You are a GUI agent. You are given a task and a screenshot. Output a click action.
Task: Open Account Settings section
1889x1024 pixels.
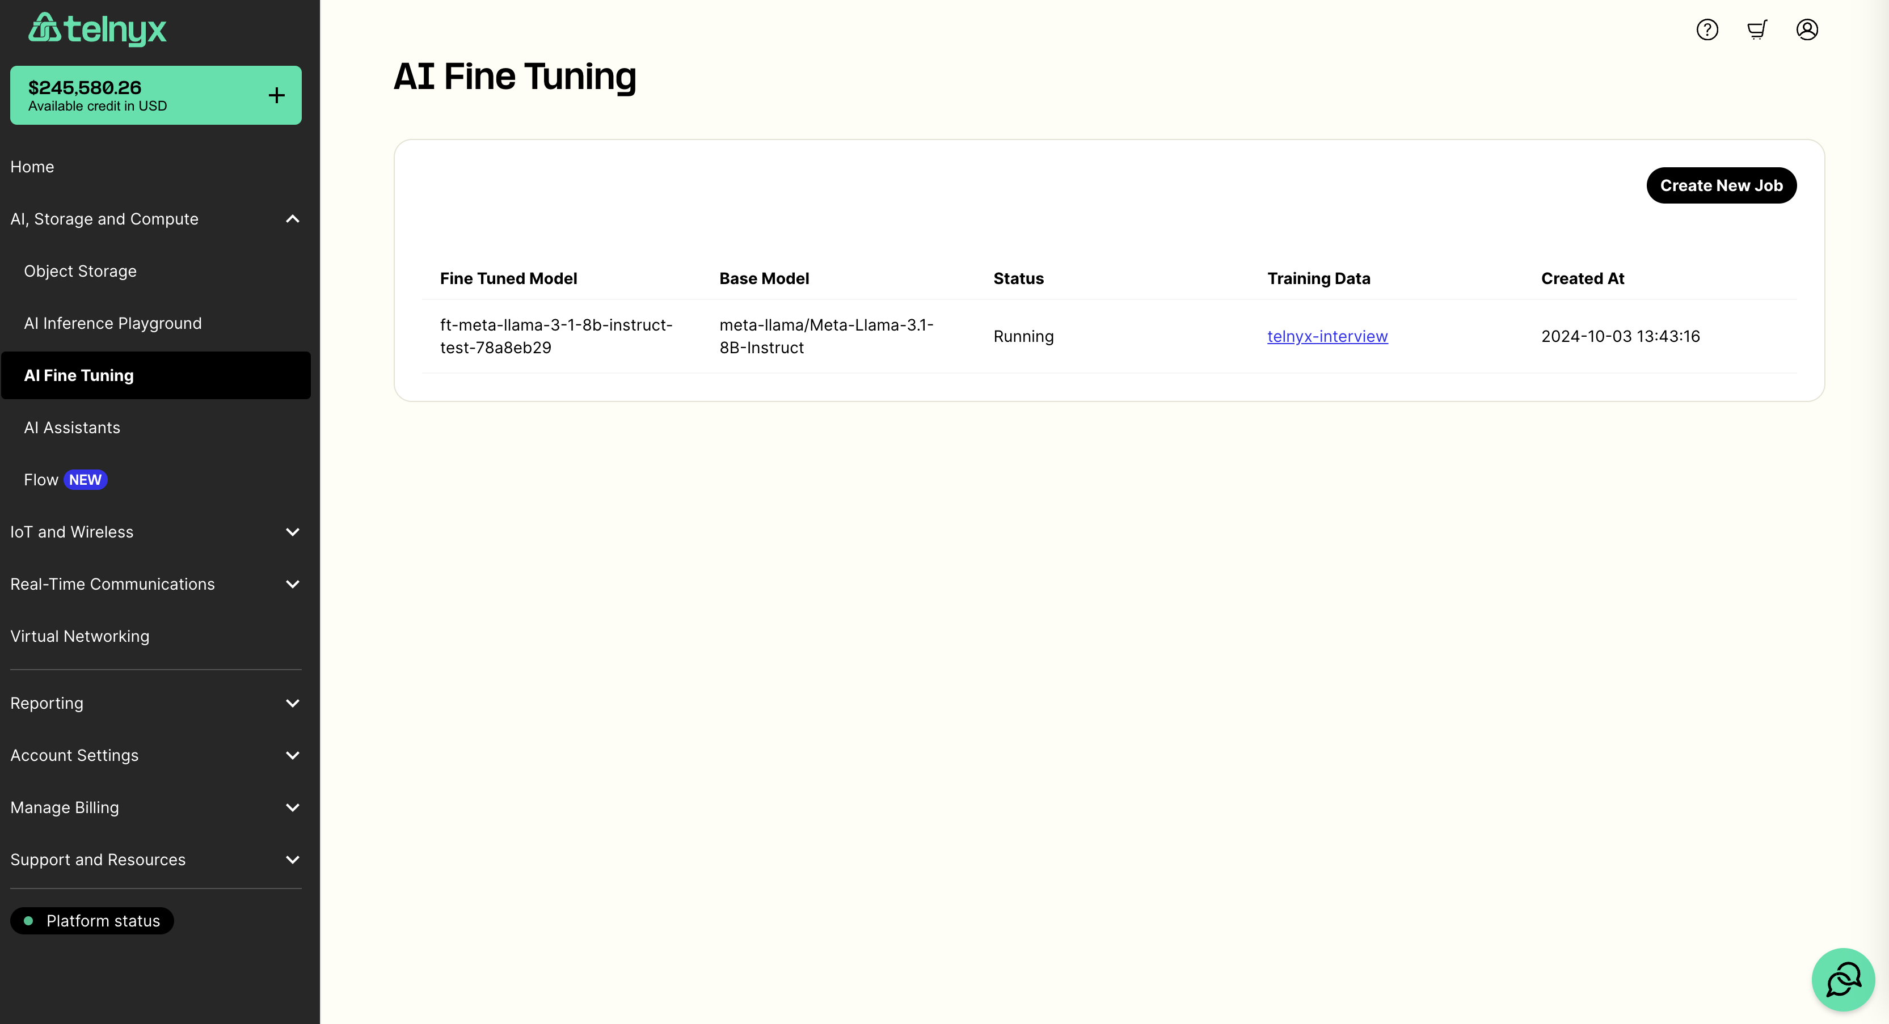pos(155,755)
